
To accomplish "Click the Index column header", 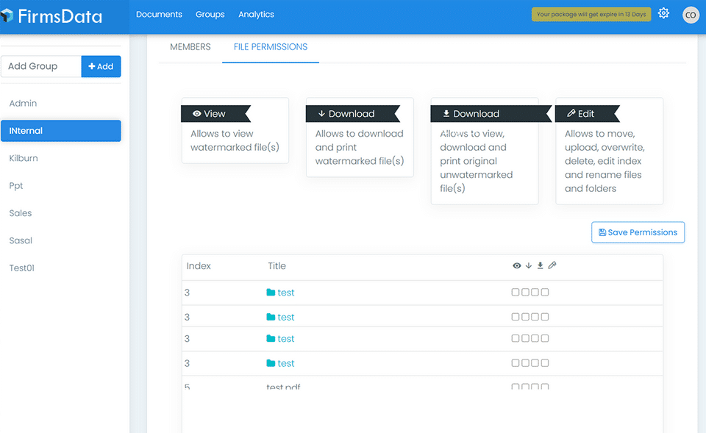I will [199, 266].
